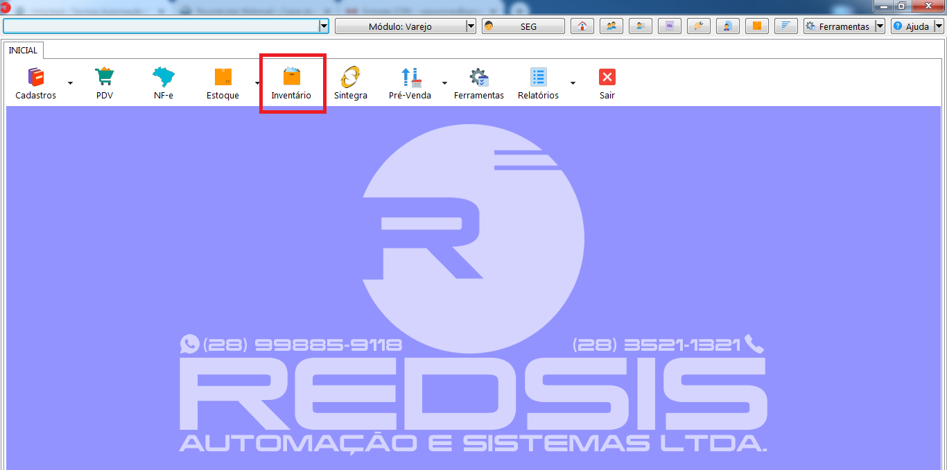The width and height of the screenshot is (947, 470).
Task: Click the Módulo: Varejo button
Action: pos(400,26)
